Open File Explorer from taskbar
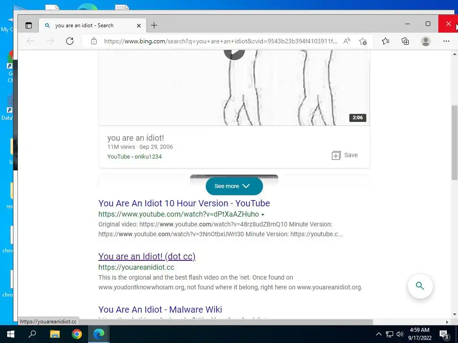This screenshot has width=458, height=343. click(x=55, y=334)
